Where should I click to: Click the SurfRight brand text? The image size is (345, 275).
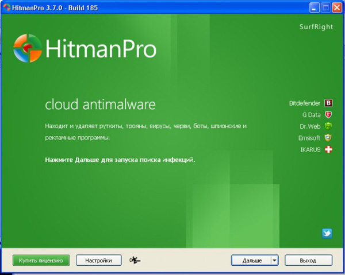pyautogui.click(x=316, y=27)
